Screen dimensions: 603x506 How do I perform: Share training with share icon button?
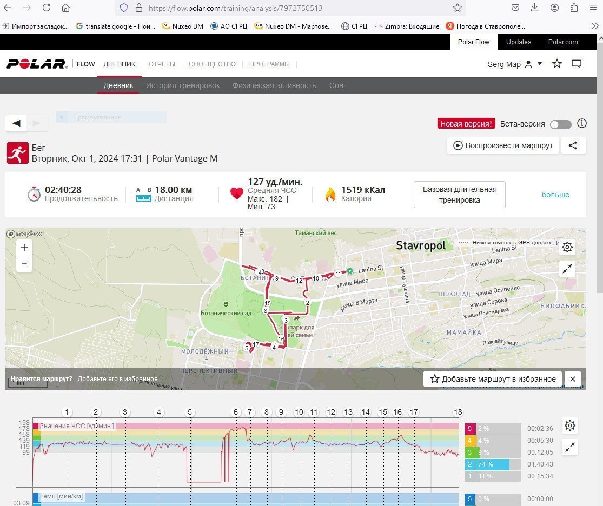click(x=573, y=146)
